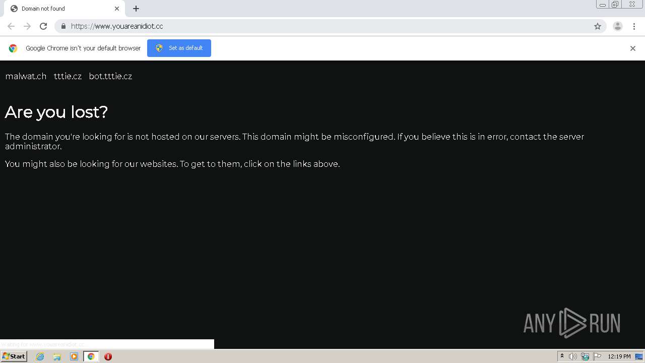The image size is (645, 363).
Task: Open the bot.tttie.cz link
Action: (x=110, y=76)
